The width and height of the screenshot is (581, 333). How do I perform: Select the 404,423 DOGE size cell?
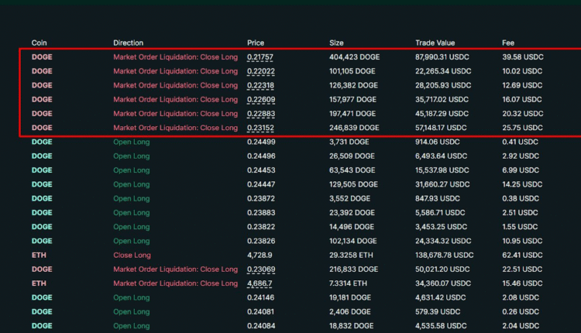click(353, 57)
